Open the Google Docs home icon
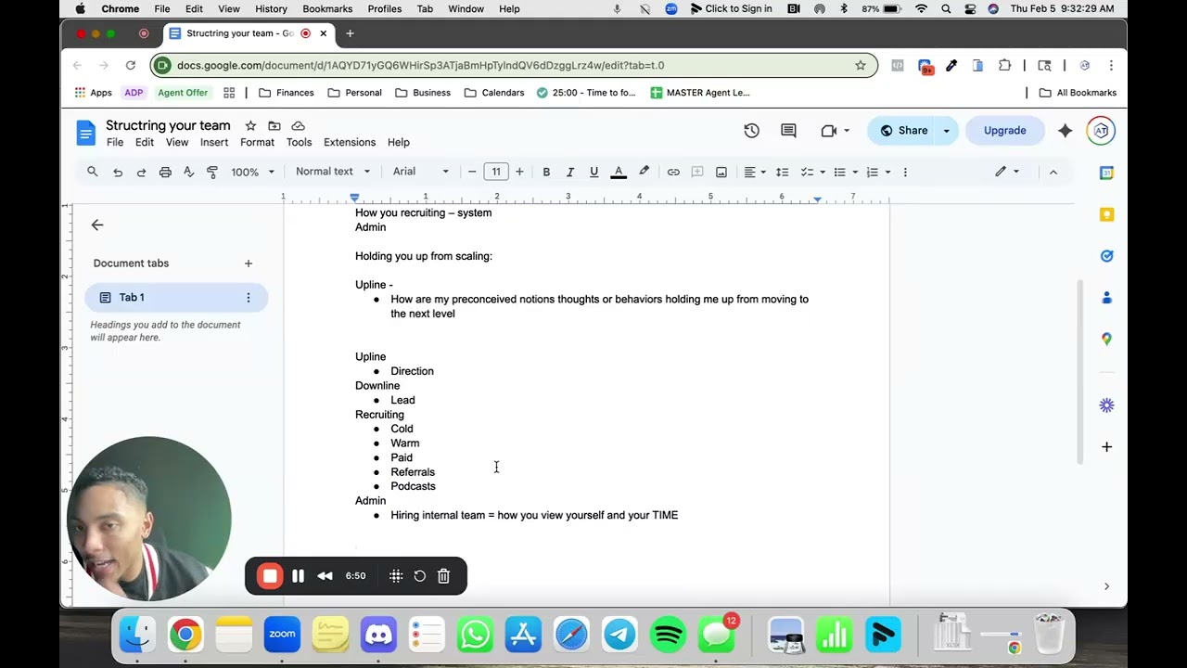This screenshot has width=1187, height=668. click(x=85, y=133)
